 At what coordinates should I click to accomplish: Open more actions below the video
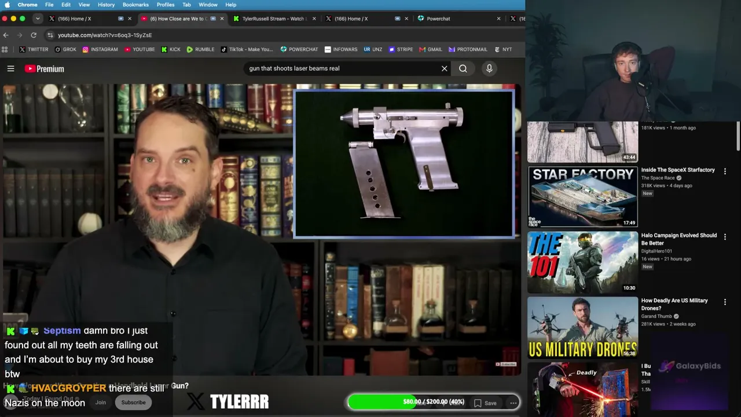tap(513, 403)
